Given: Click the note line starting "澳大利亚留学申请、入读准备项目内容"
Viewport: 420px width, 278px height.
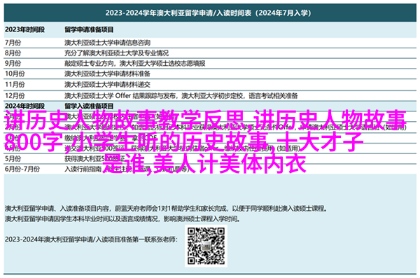Looking at the screenshot, I should [x=166, y=208].
